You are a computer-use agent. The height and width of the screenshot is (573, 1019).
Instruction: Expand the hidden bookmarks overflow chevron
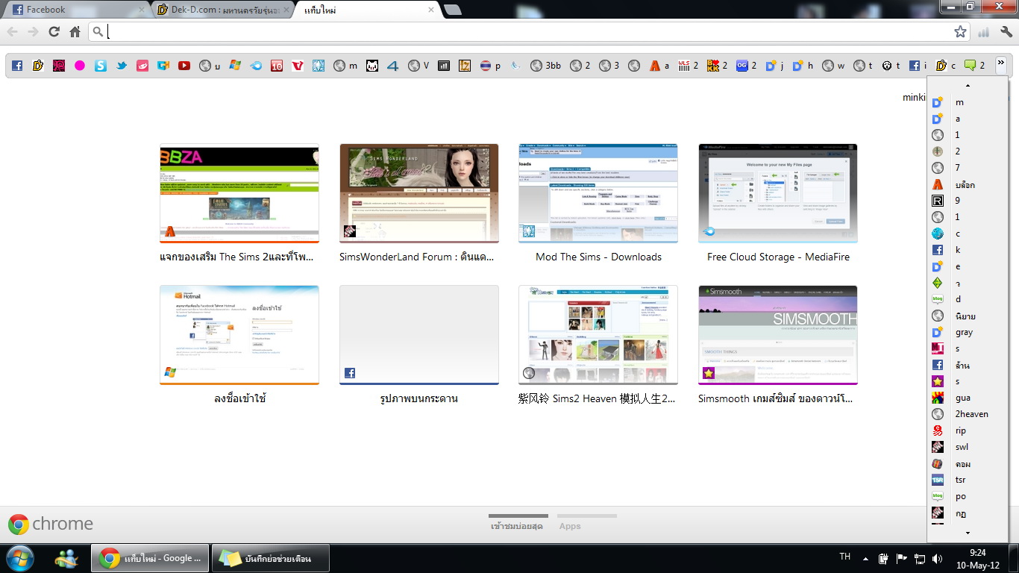pyautogui.click(x=1001, y=65)
